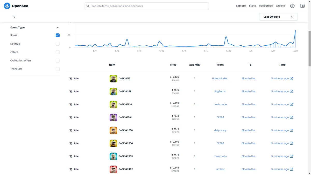Uncheck the Sales event type checkbox

point(58,35)
